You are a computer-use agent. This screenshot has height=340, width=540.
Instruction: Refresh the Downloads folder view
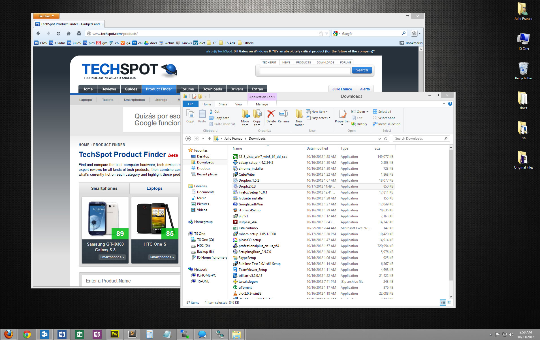pyautogui.click(x=386, y=139)
